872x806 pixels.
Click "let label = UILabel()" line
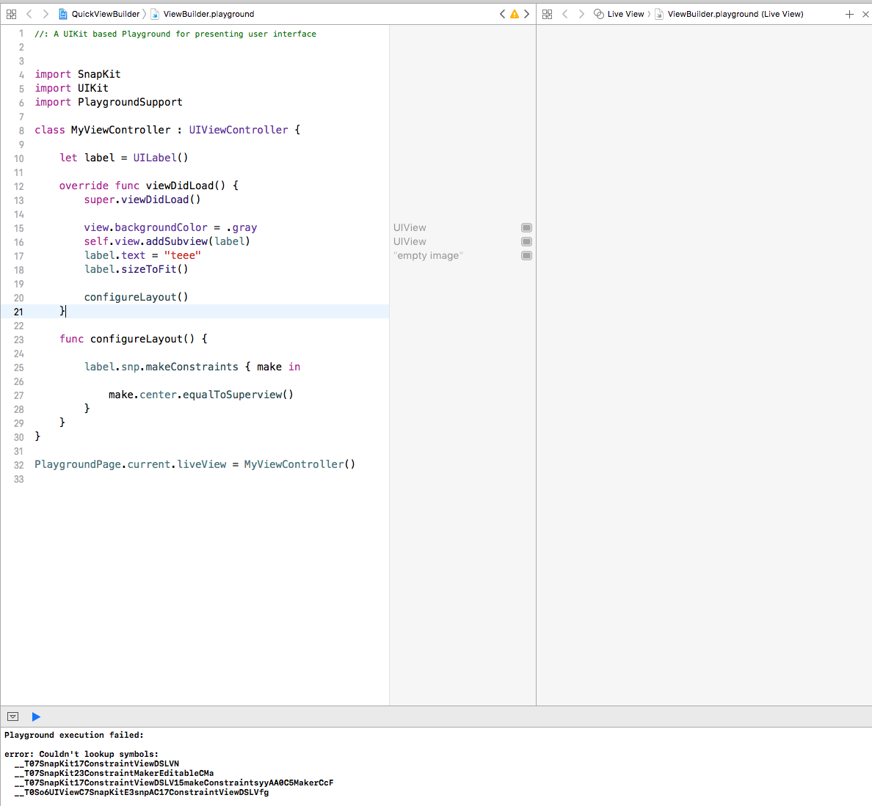pyautogui.click(x=124, y=158)
